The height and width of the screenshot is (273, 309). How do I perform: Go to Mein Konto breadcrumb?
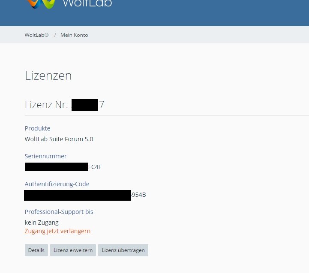point(74,35)
